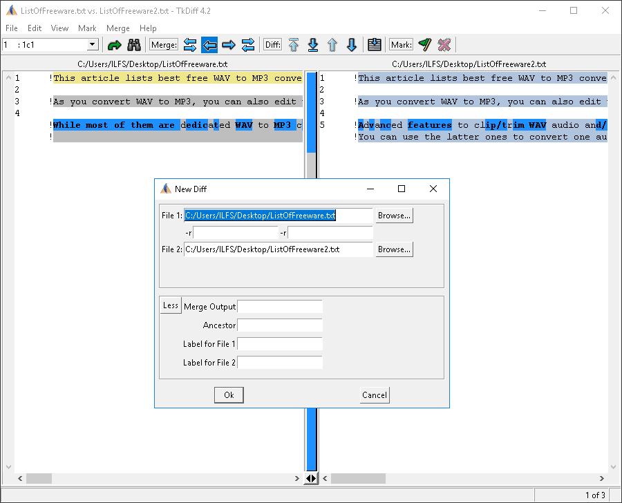Click the TkDiff icon in New Diff title

coord(165,189)
